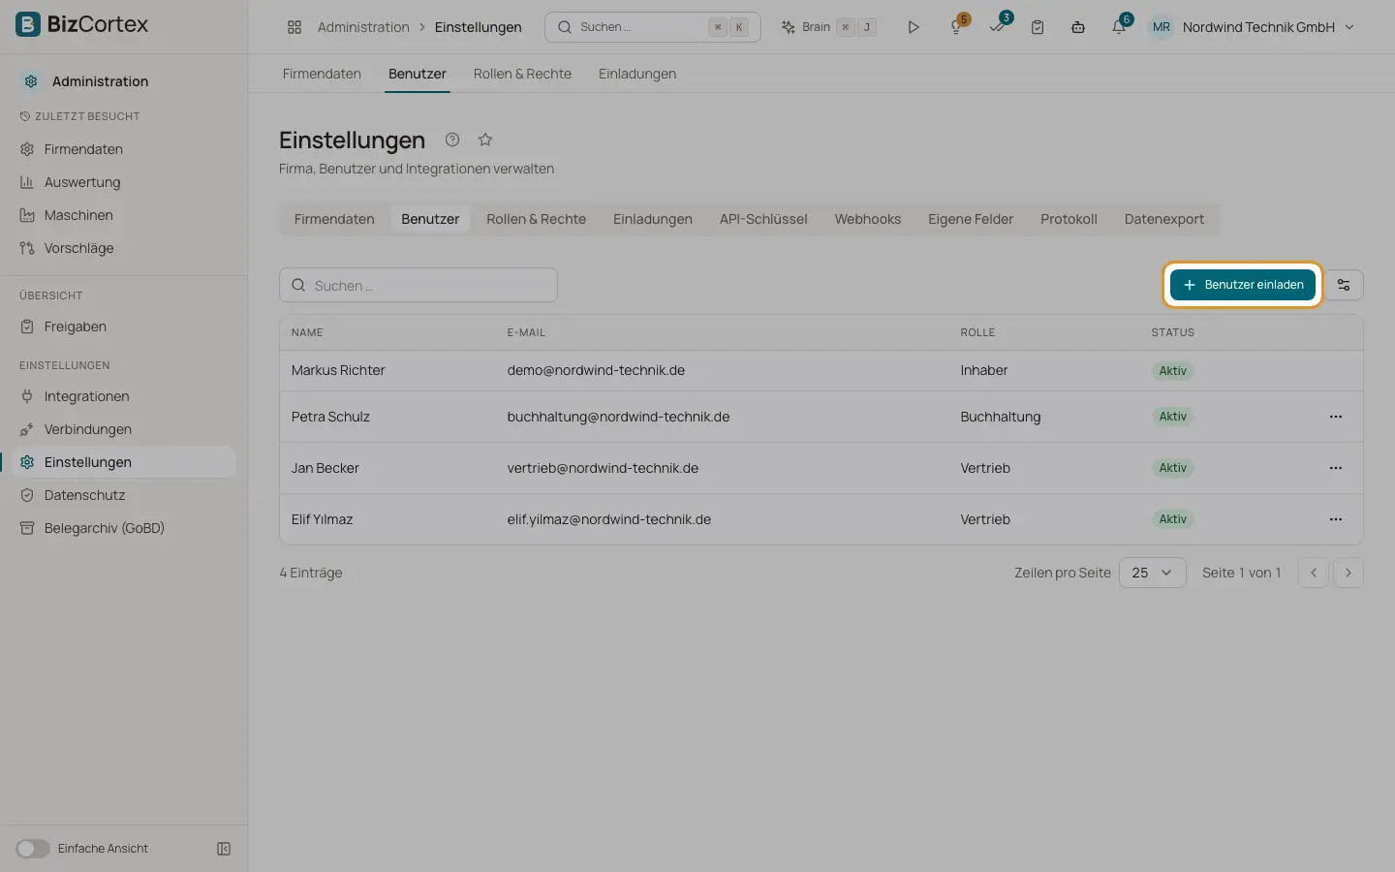Viewport: 1395px width, 872px height.
Task: Click the user search field
Action: [418, 285]
